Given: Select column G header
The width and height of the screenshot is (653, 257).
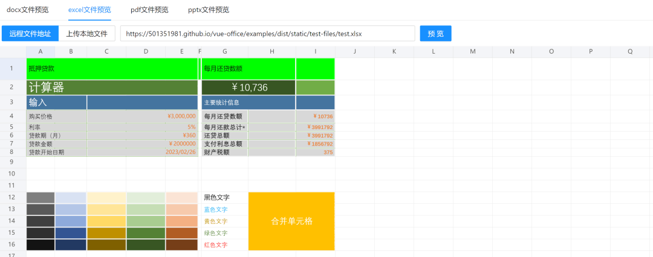Looking at the screenshot, I should tap(225, 51).
